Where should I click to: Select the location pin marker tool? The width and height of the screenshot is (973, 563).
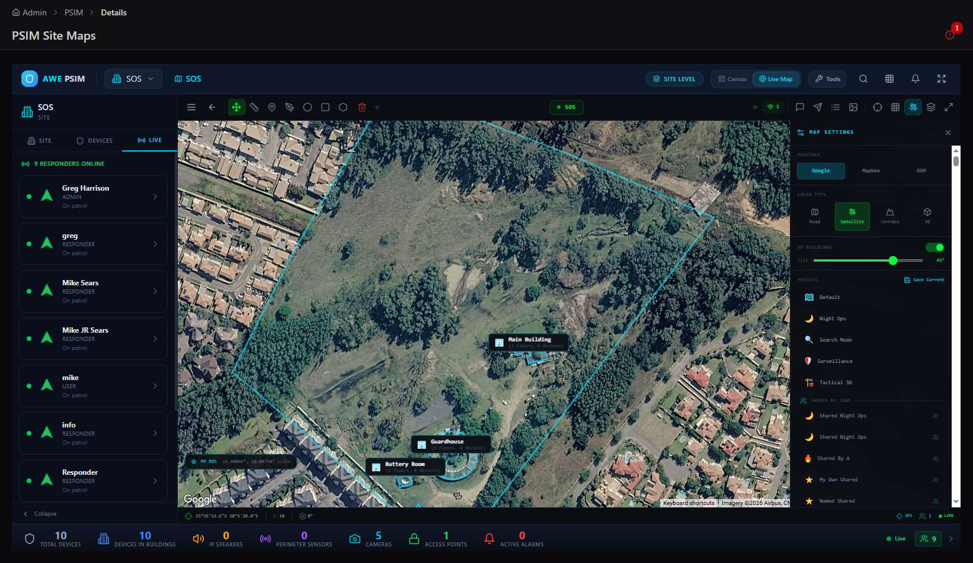[x=272, y=107]
